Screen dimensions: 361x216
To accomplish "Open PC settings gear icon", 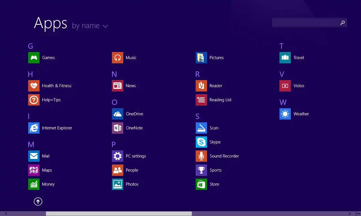I will 118,156.
